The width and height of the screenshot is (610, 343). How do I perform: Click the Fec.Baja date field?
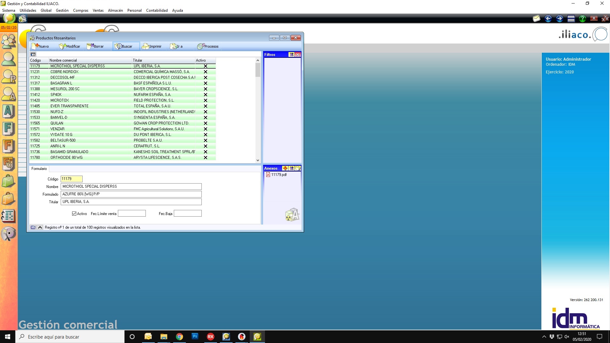(x=188, y=213)
